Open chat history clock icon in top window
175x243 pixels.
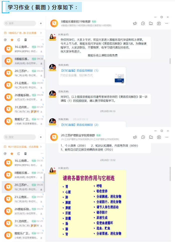143,23
